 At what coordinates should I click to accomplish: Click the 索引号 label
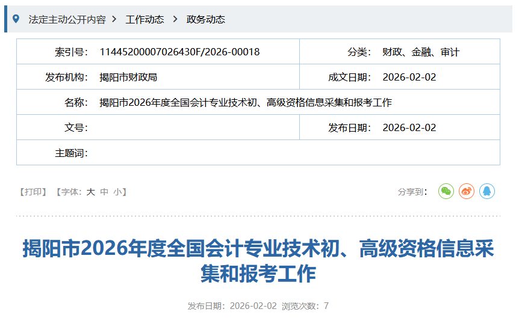71,52
